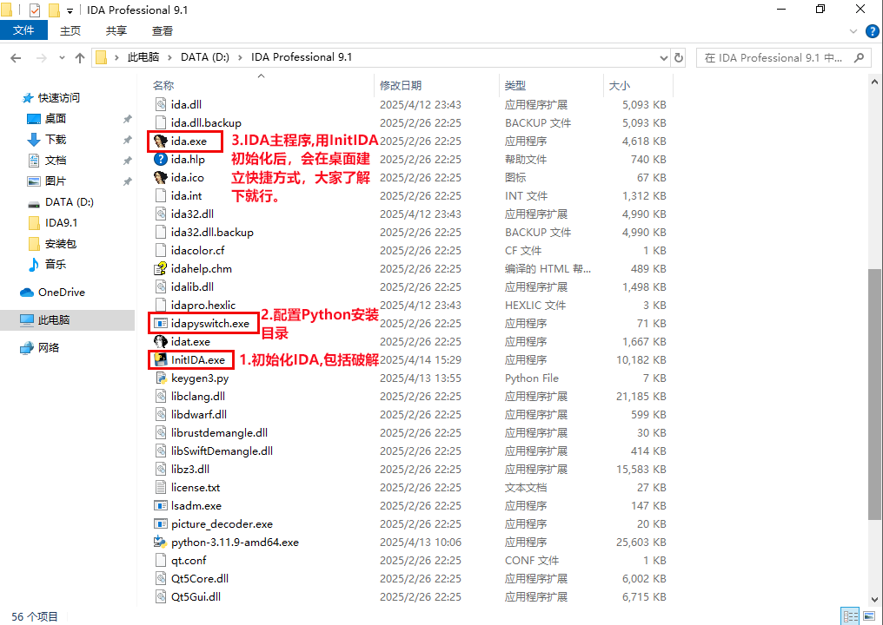883x625 pixels.
Task: Select the libz3.dll file name
Action: [x=190, y=469]
